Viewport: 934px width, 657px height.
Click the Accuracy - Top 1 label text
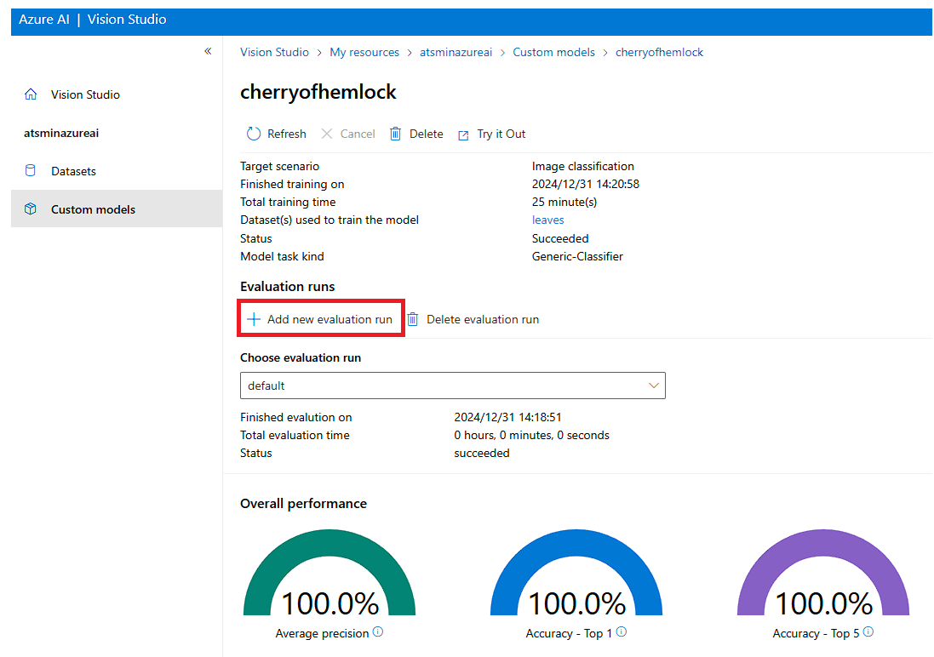568,633
